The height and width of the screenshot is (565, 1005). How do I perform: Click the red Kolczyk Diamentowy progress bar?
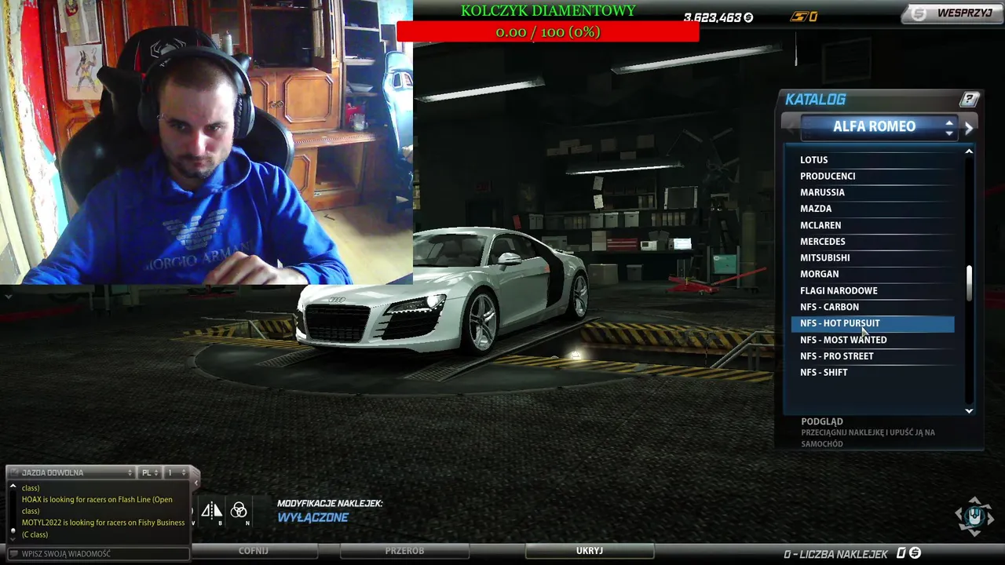click(x=547, y=32)
